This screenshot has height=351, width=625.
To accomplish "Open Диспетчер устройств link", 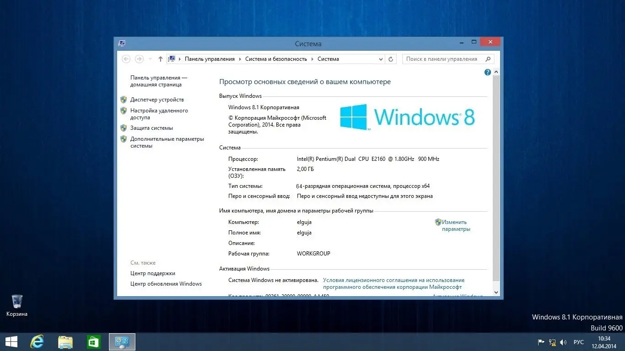I will click(157, 100).
